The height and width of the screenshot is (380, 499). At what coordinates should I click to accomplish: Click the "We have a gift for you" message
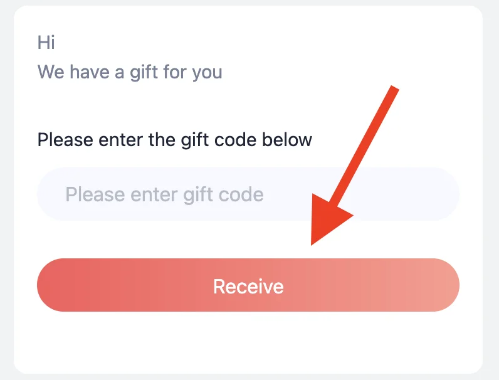click(130, 72)
